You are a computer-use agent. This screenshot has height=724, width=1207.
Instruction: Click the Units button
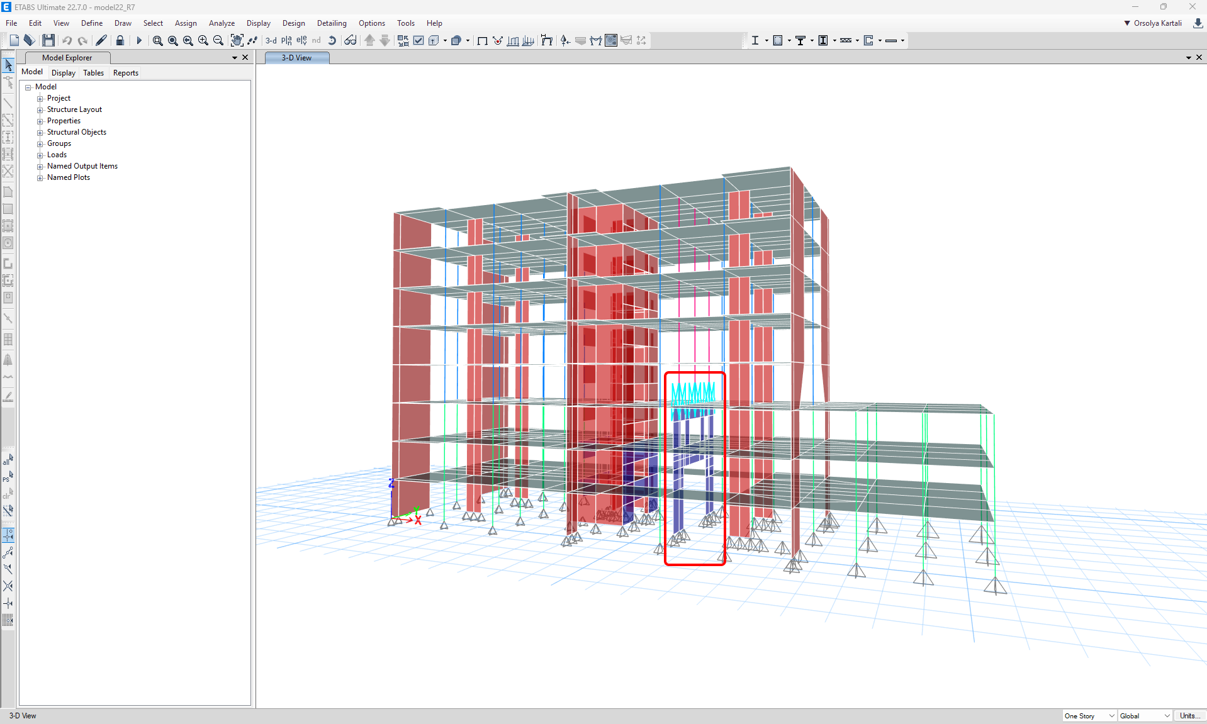tap(1188, 716)
